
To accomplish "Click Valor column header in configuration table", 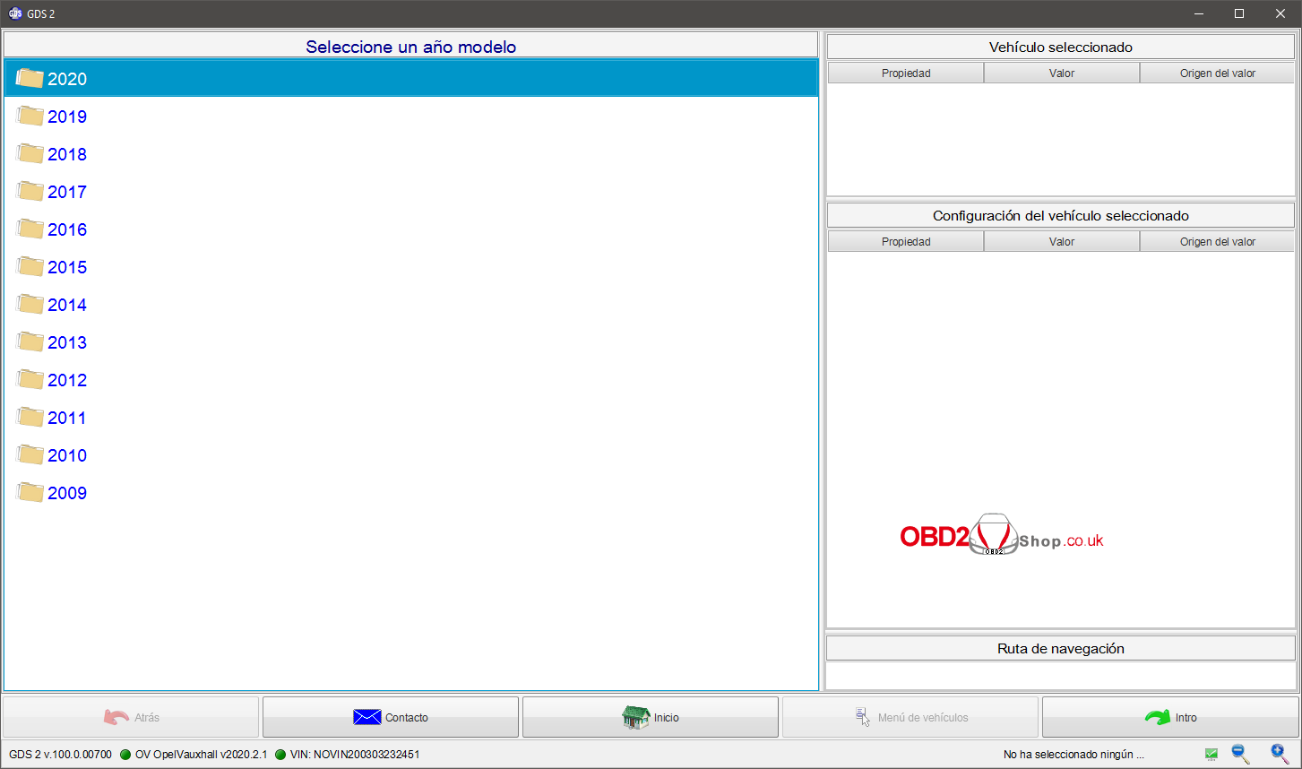I will (x=1062, y=242).
